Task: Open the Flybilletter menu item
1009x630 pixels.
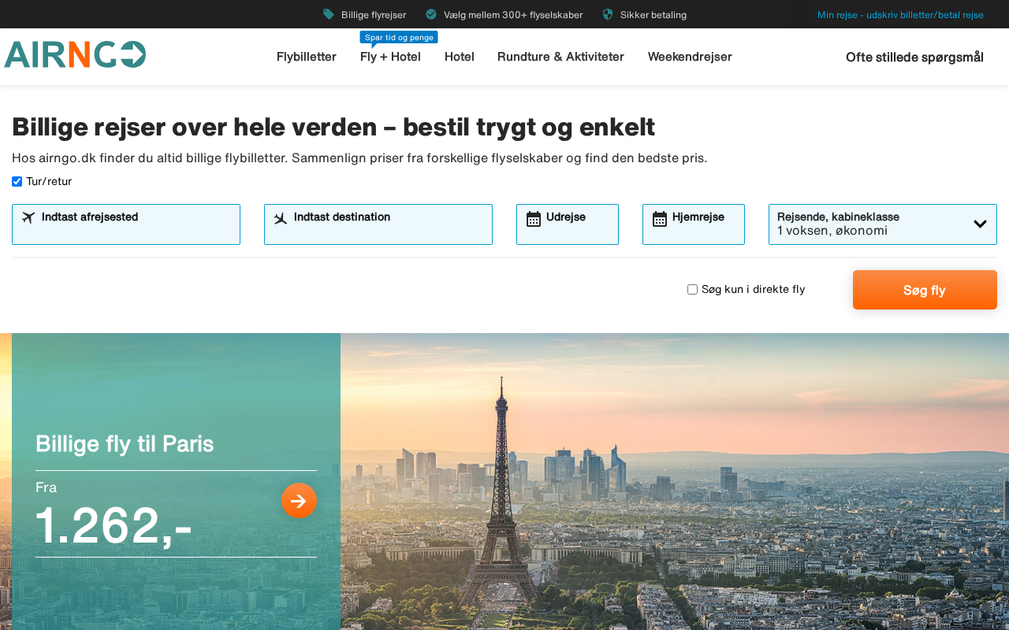Action: 307,57
